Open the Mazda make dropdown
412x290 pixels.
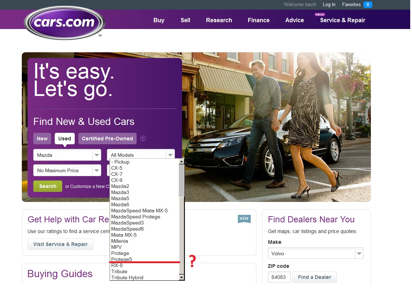(67, 155)
